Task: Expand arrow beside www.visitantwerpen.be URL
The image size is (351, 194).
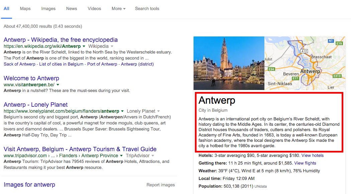Action: 58,85
